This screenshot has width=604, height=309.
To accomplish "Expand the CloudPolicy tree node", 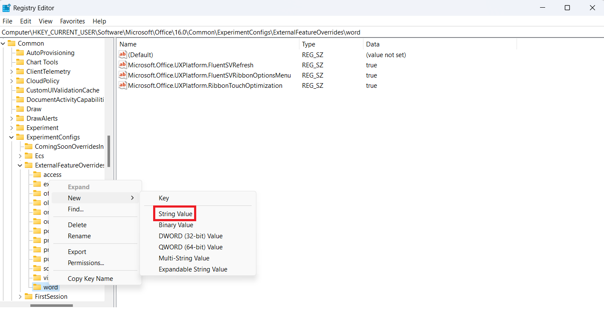I will (x=12, y=81).
